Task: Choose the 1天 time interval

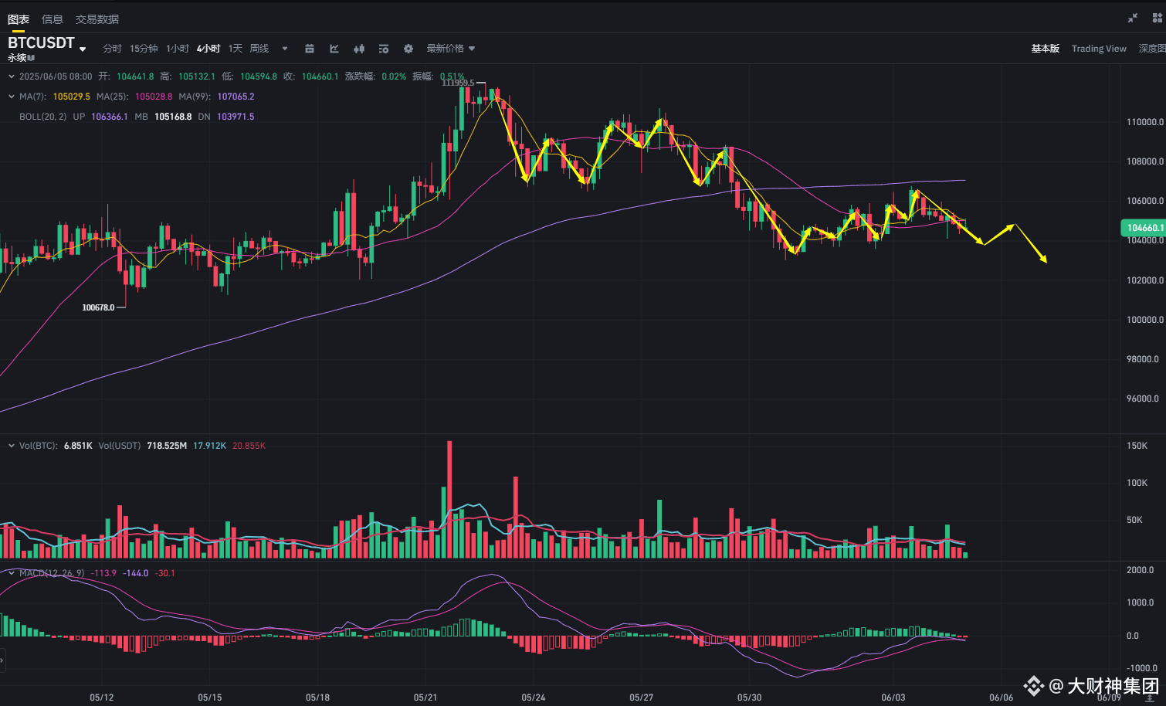Action: (x=236, y=49)
